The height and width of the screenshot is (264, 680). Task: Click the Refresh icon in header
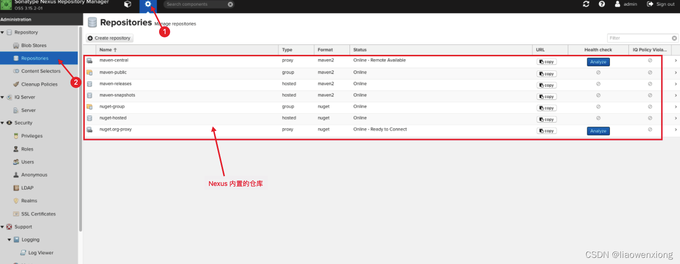click(586, 4)
